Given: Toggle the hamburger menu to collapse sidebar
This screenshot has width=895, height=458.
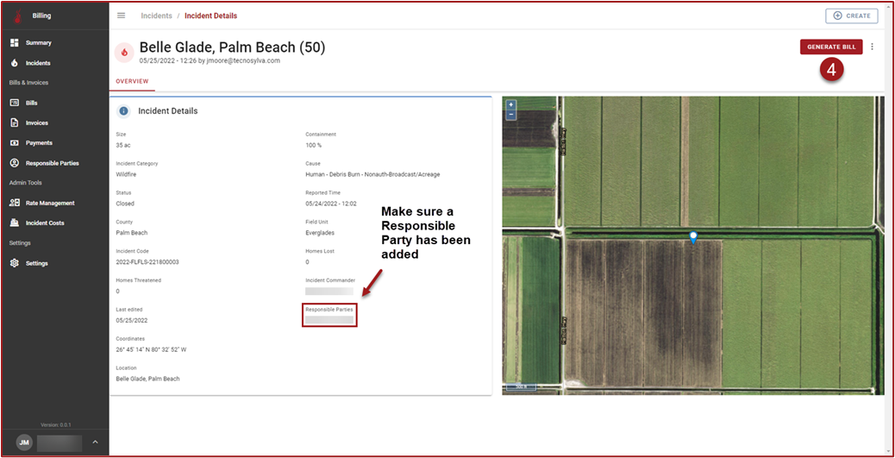Looking at the screenshot, I should [122, 16].
